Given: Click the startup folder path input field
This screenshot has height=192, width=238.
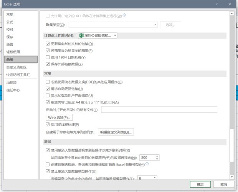Looking at the screenshot, I should (x=159, y=110).
